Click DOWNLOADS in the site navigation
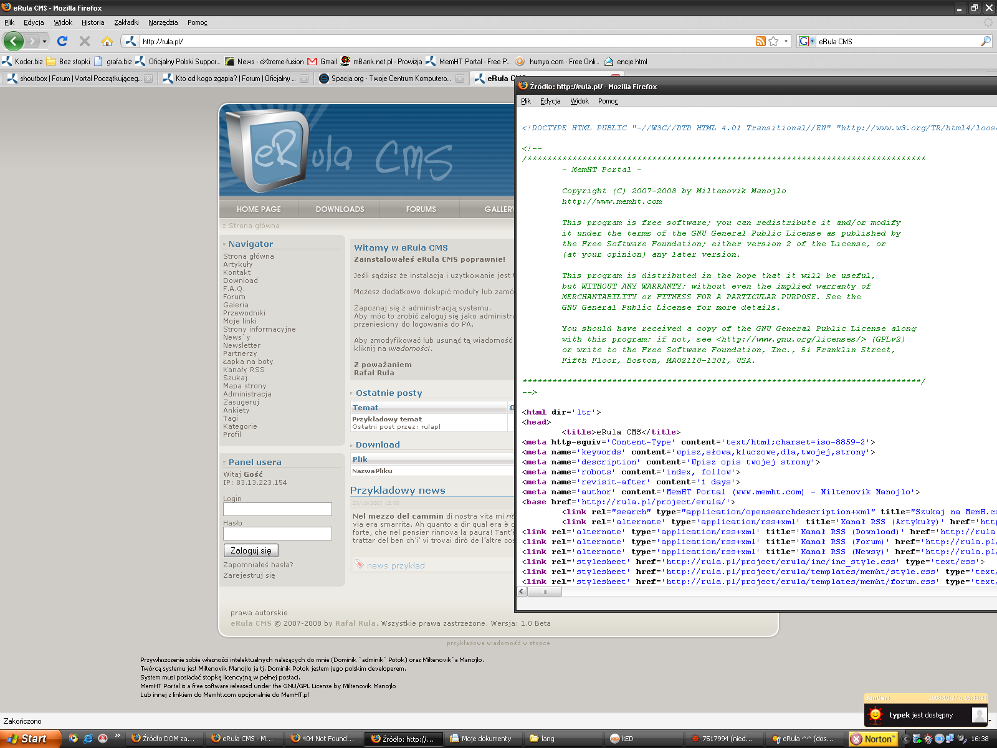 [x=340, y=209]
